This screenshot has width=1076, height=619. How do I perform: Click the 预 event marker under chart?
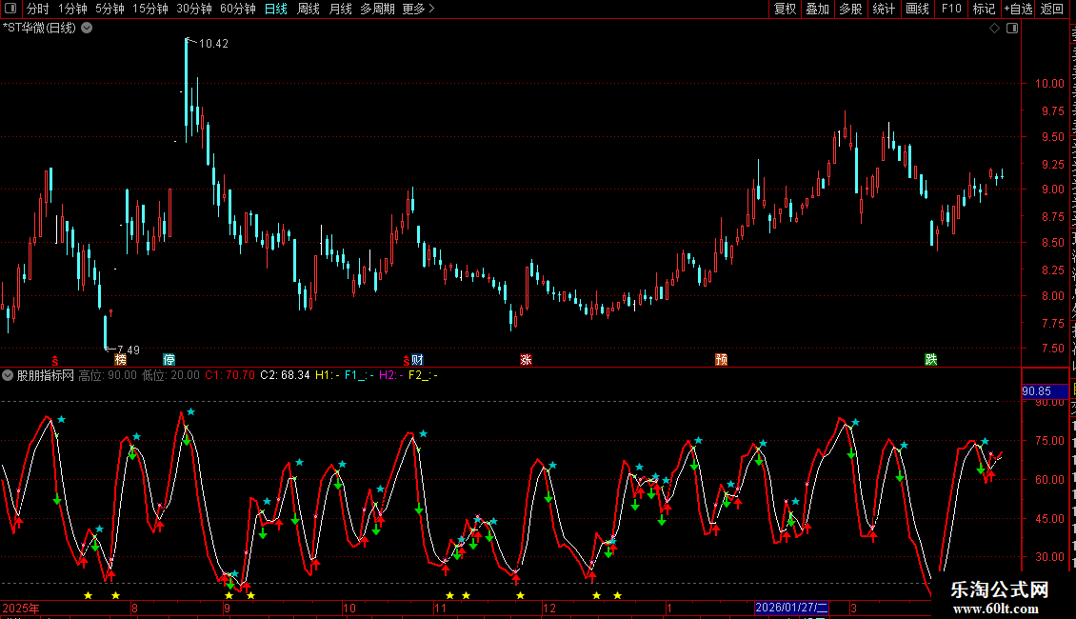pos(721,360)
